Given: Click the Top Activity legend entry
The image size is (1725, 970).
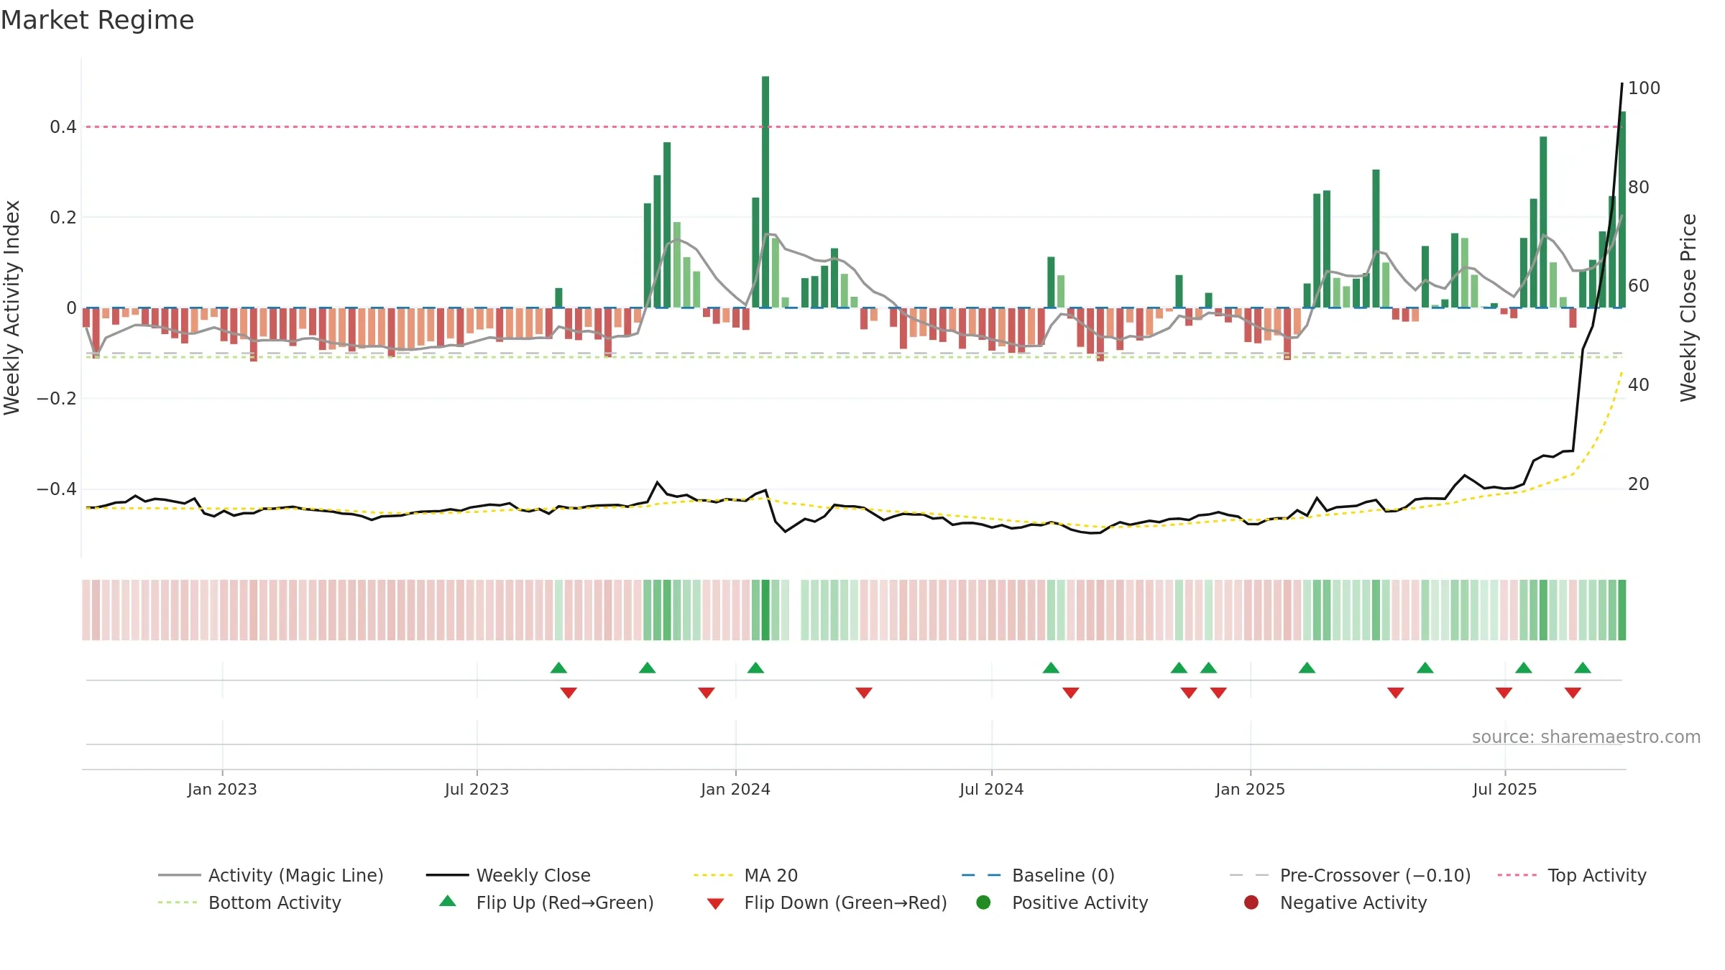Looking at the screenshot, I should [x=1572, y=875].
